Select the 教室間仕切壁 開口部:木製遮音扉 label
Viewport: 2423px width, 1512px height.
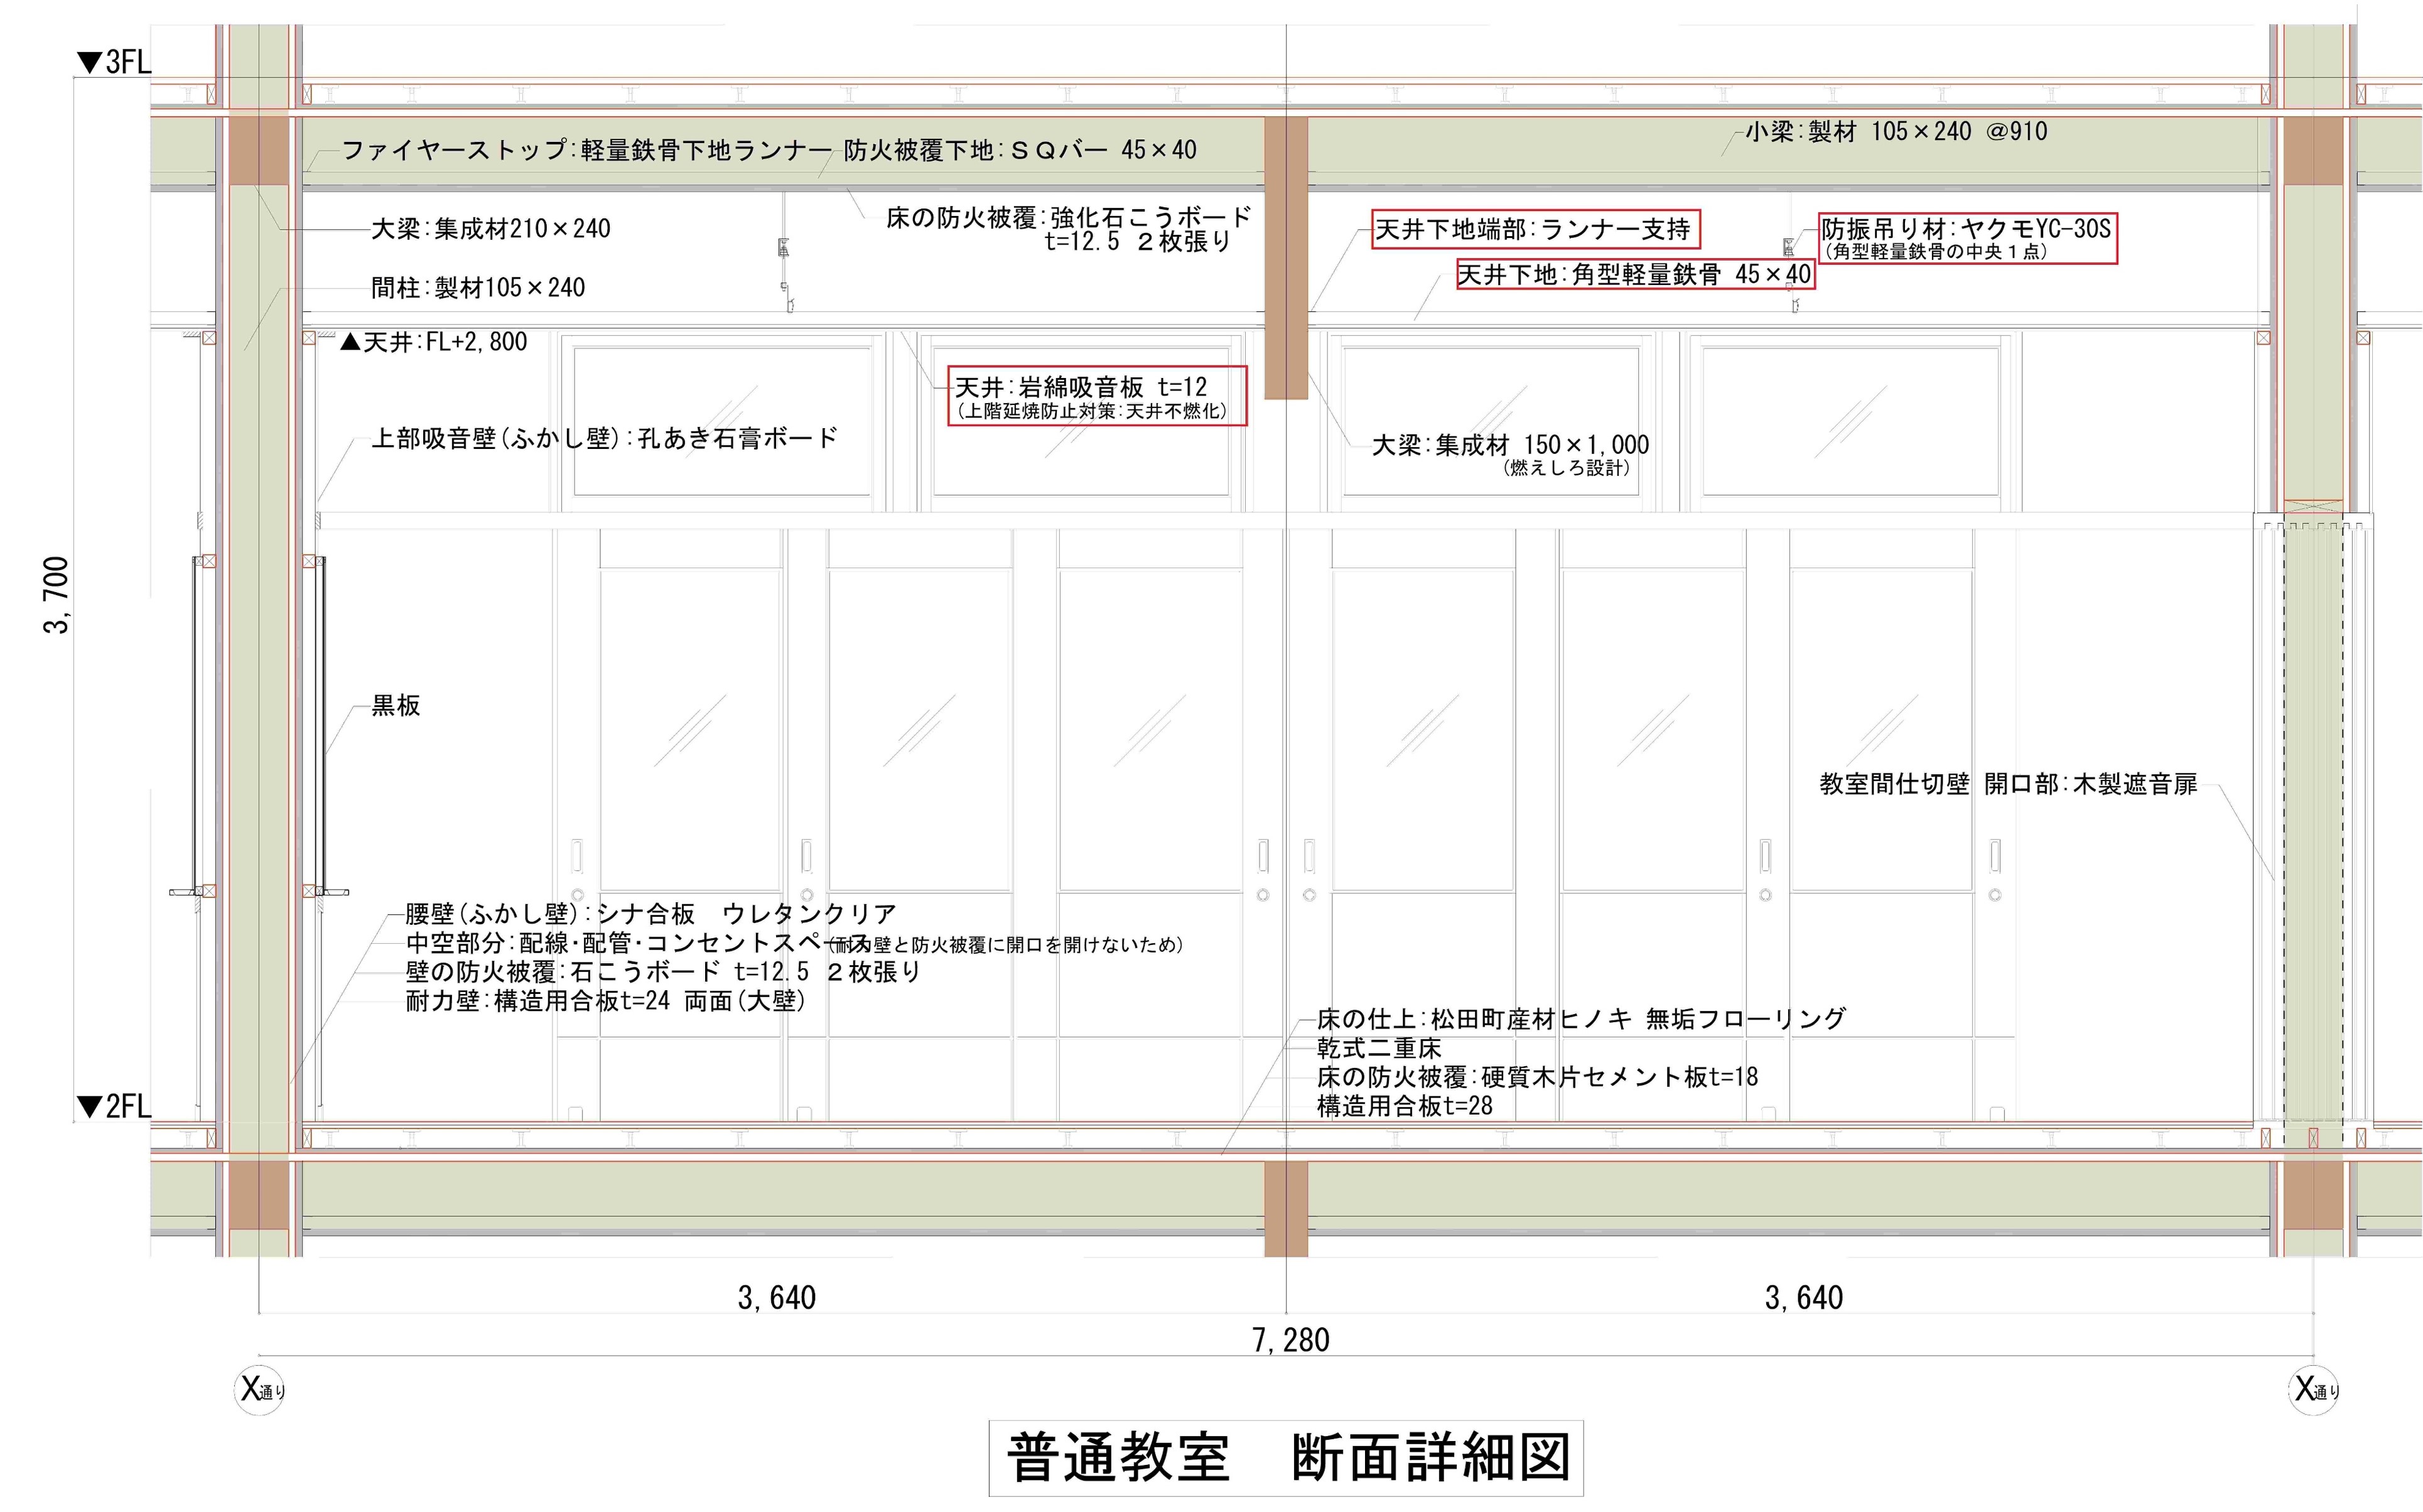click(2008, 784)
